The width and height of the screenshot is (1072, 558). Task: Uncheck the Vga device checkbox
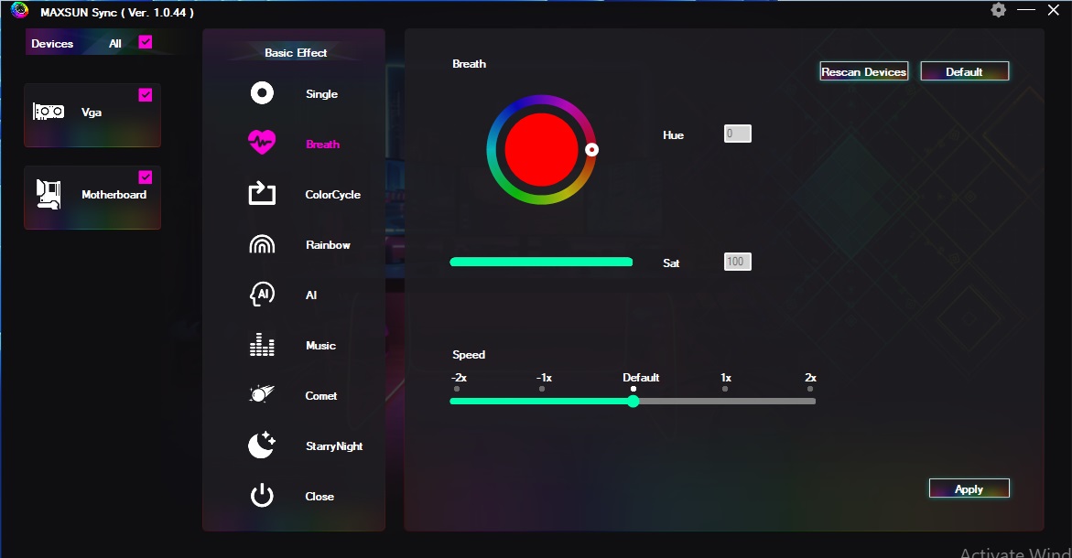pyautogui.click(x=145, y=94)
